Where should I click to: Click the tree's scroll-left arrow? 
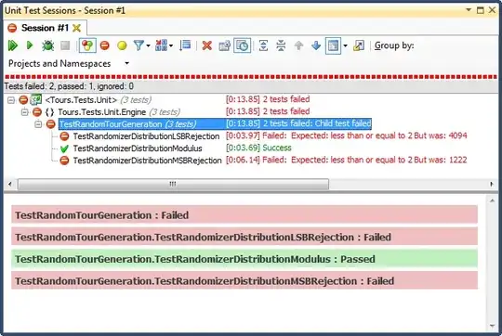click(x=10, y=184)
